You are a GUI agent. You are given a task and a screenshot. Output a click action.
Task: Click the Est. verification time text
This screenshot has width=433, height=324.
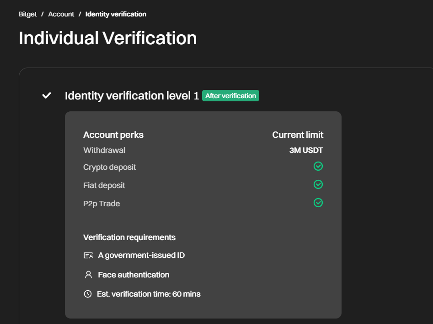[x=149, y=294]
